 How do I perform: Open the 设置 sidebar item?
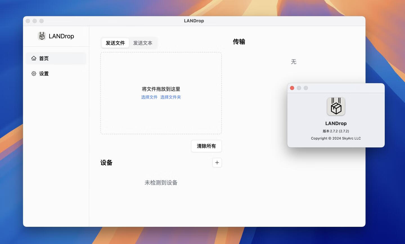point(56,74)
